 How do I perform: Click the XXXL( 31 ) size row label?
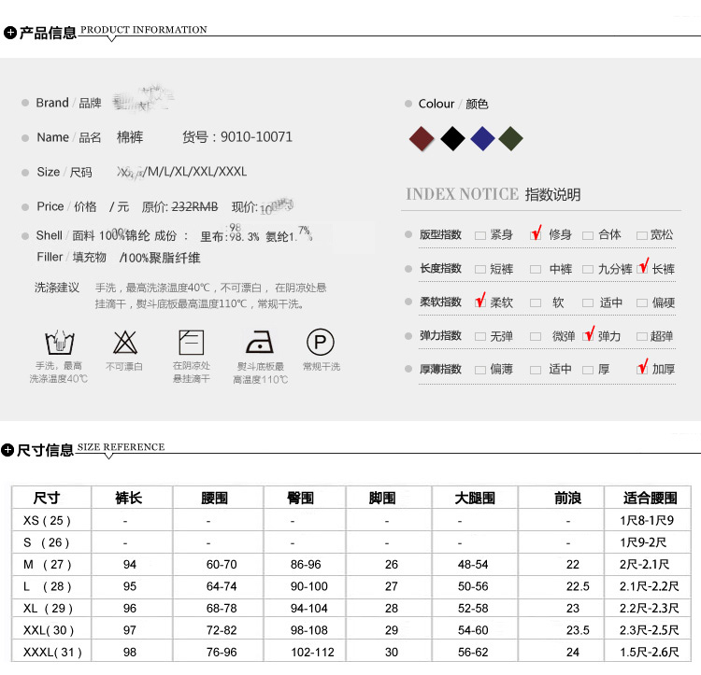[x=52, y=653]
